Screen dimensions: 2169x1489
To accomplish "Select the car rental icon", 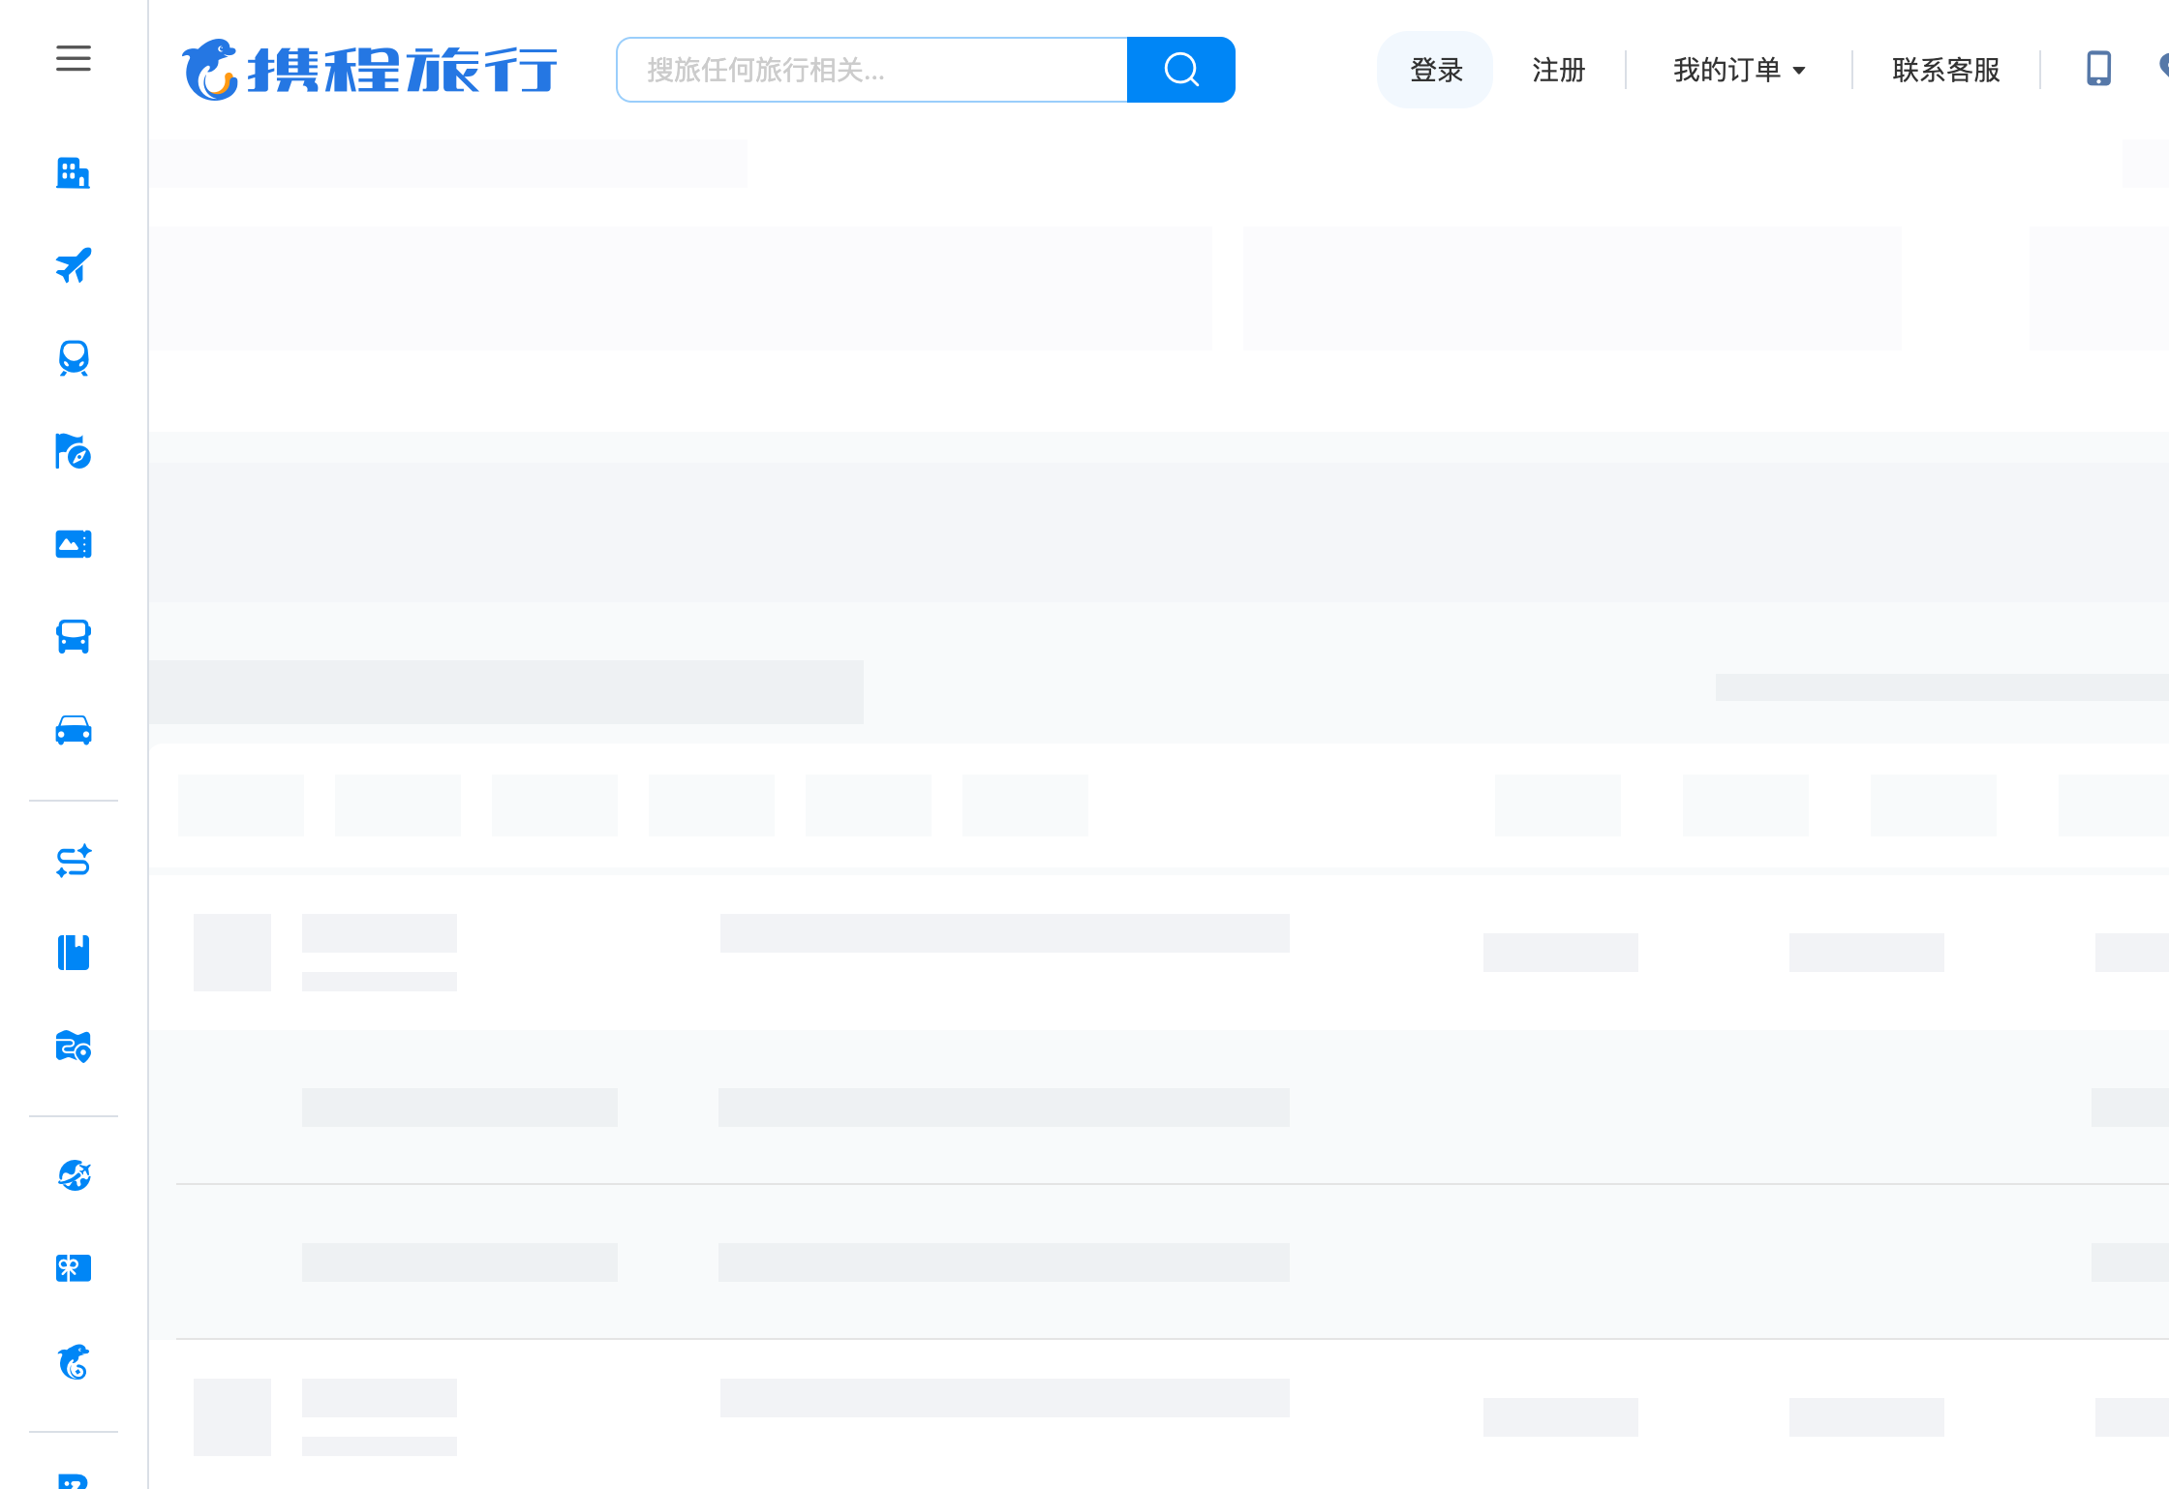I will [x=74, y=730].
